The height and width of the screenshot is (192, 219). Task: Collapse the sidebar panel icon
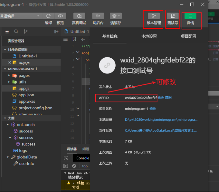tap(56, 32)
